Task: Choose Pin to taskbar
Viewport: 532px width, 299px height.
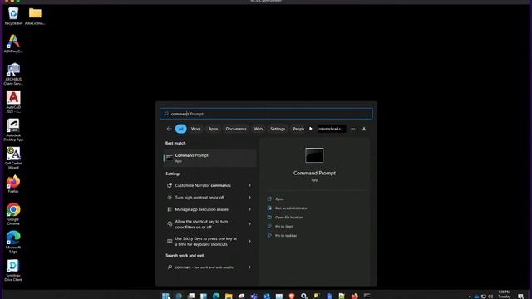Action: [283, 236]
